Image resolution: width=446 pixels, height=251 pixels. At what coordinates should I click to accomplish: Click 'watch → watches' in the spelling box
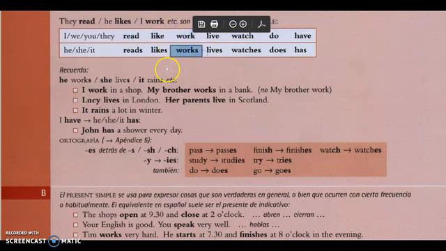[351, 150]
